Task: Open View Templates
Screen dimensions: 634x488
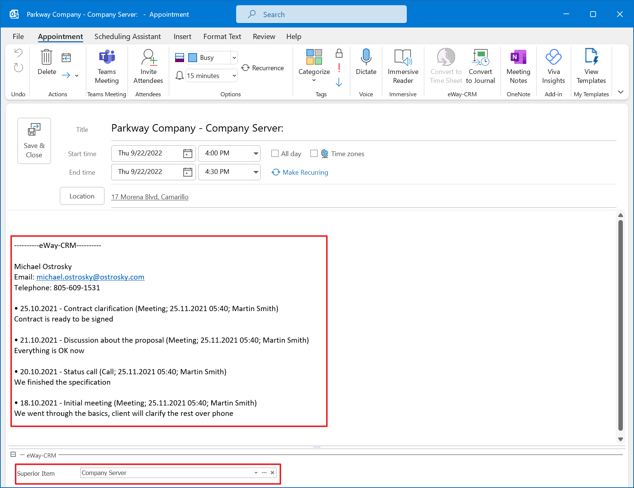Action: (x=591, y=67)
